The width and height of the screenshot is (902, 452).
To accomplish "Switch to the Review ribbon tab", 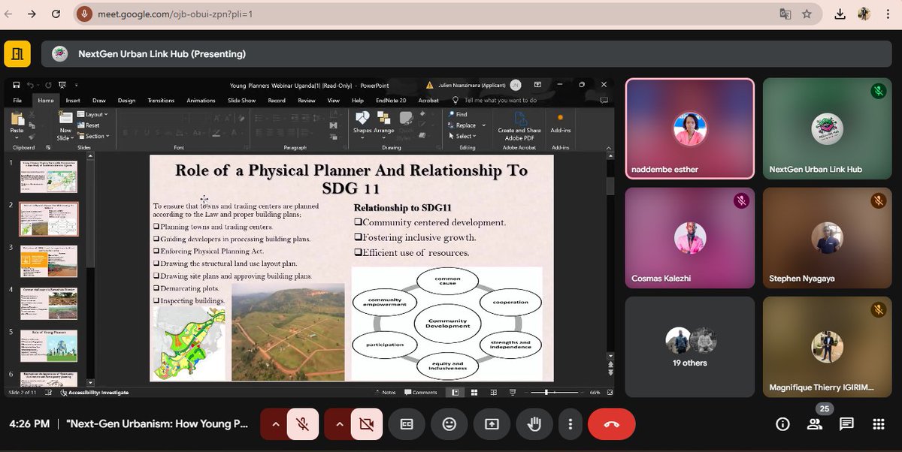I will coord(307,100).
